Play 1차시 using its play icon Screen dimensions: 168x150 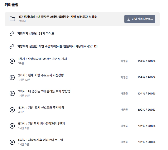coord(12,61)
